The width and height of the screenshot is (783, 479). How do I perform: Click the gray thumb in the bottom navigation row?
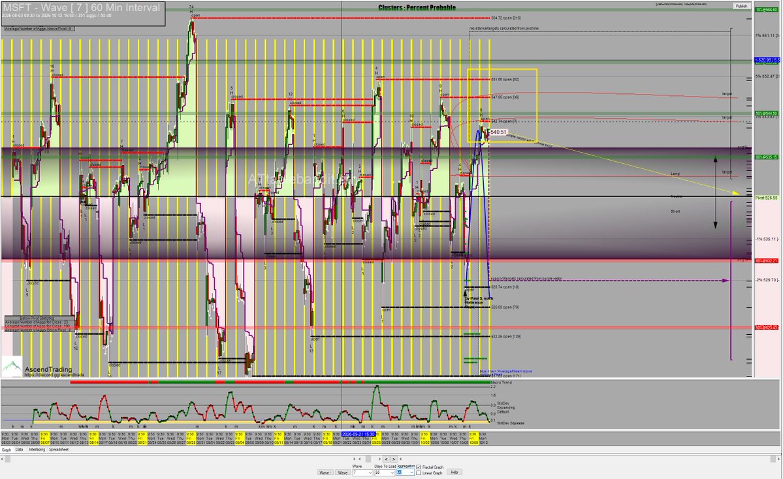[x=368, y=459]
